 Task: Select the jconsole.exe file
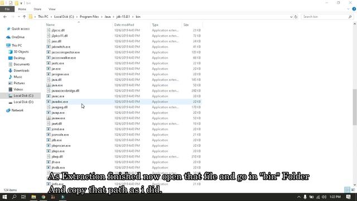pos(60,135)
